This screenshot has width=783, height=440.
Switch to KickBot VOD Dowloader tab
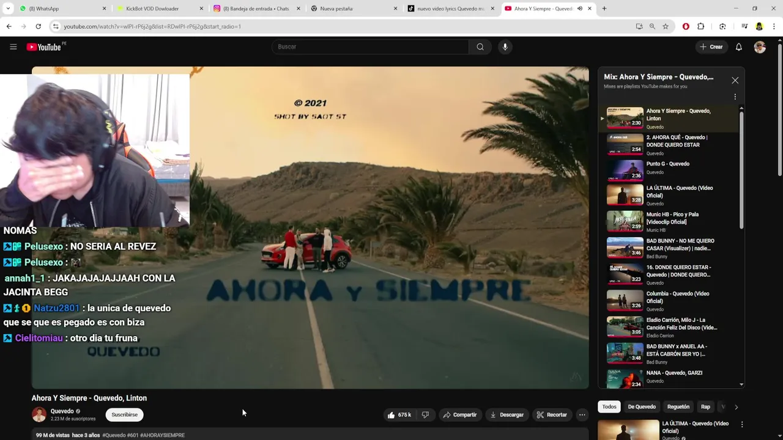(x=159, y=9)
